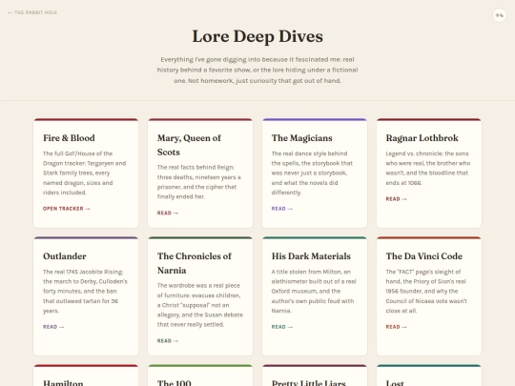Select the Mary, Queen of Scots heading
The image size is (515, 386).
pyautogui.click(x=189, y=145)
